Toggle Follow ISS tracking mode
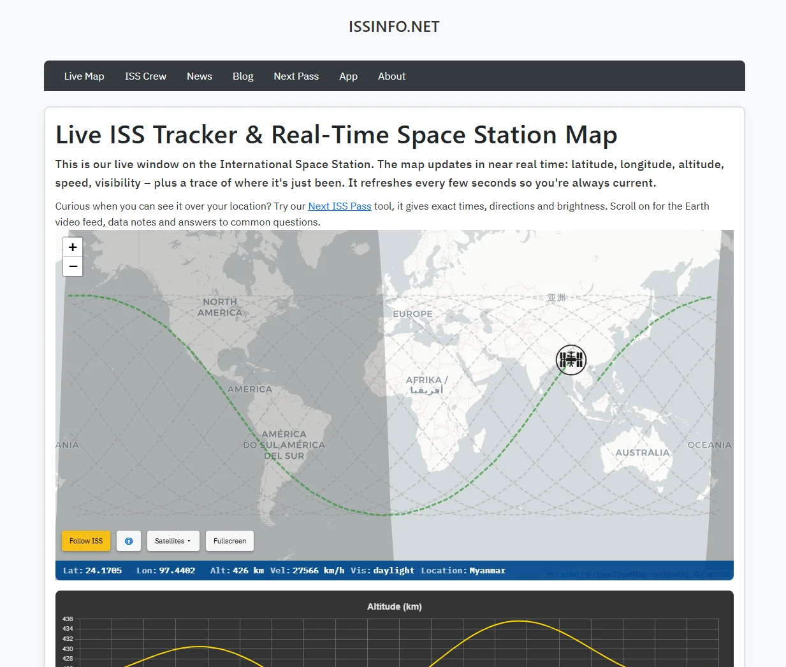Screen dimensions: 786x667 coord(85,541)
